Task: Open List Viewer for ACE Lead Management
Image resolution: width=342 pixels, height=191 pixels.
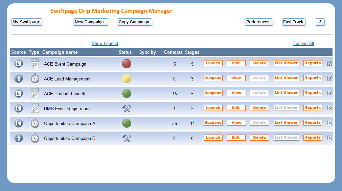Action: click(x=286, y=78)
